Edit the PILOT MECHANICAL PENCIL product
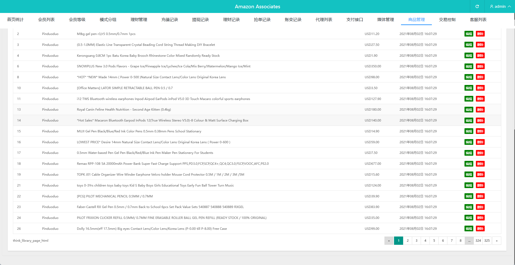This screenshot has height=265, width=515. tap(469, 196)
